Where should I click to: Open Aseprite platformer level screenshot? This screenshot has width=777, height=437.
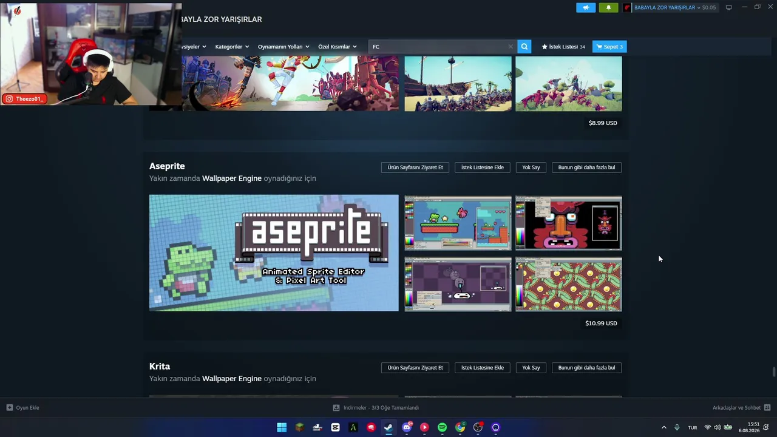pos(458,223)
